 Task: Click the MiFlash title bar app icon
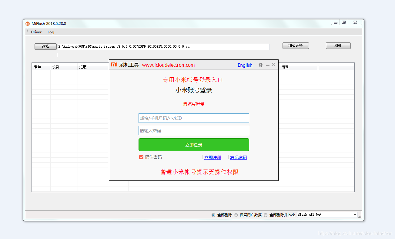(28, 23)
